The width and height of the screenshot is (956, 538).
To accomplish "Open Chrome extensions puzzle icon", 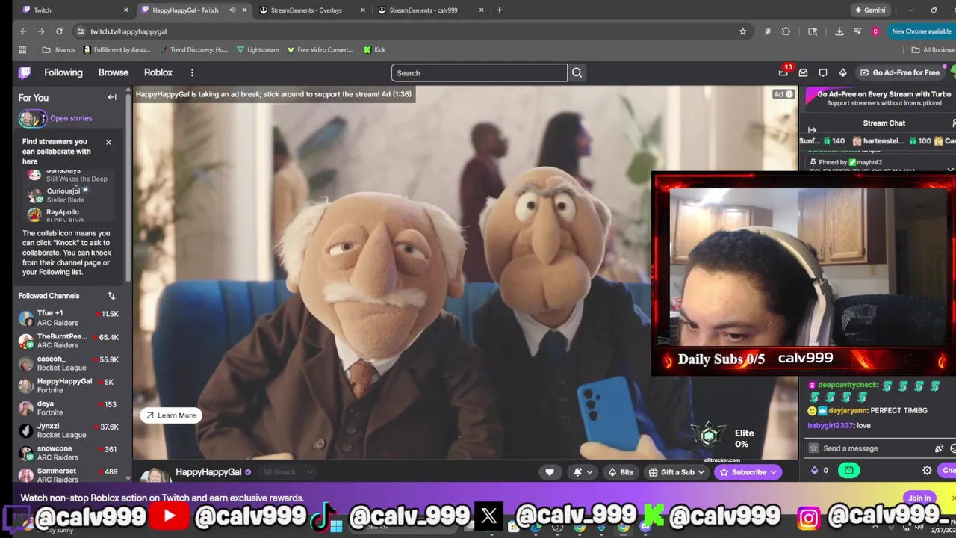I will point(786,31).
